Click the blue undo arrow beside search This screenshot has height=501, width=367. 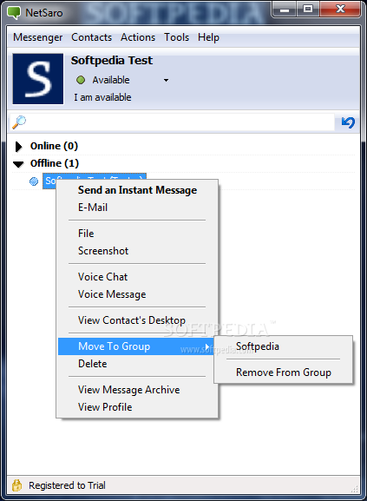(348, 122)
